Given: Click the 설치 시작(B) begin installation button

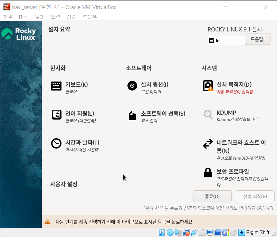Looking at the screenshot, I should (255, 196).
